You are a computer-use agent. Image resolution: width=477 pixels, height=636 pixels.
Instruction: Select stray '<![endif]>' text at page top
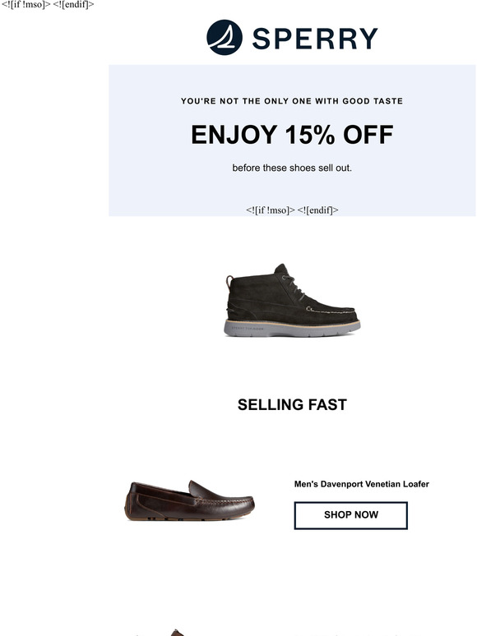tap(73, 4)
